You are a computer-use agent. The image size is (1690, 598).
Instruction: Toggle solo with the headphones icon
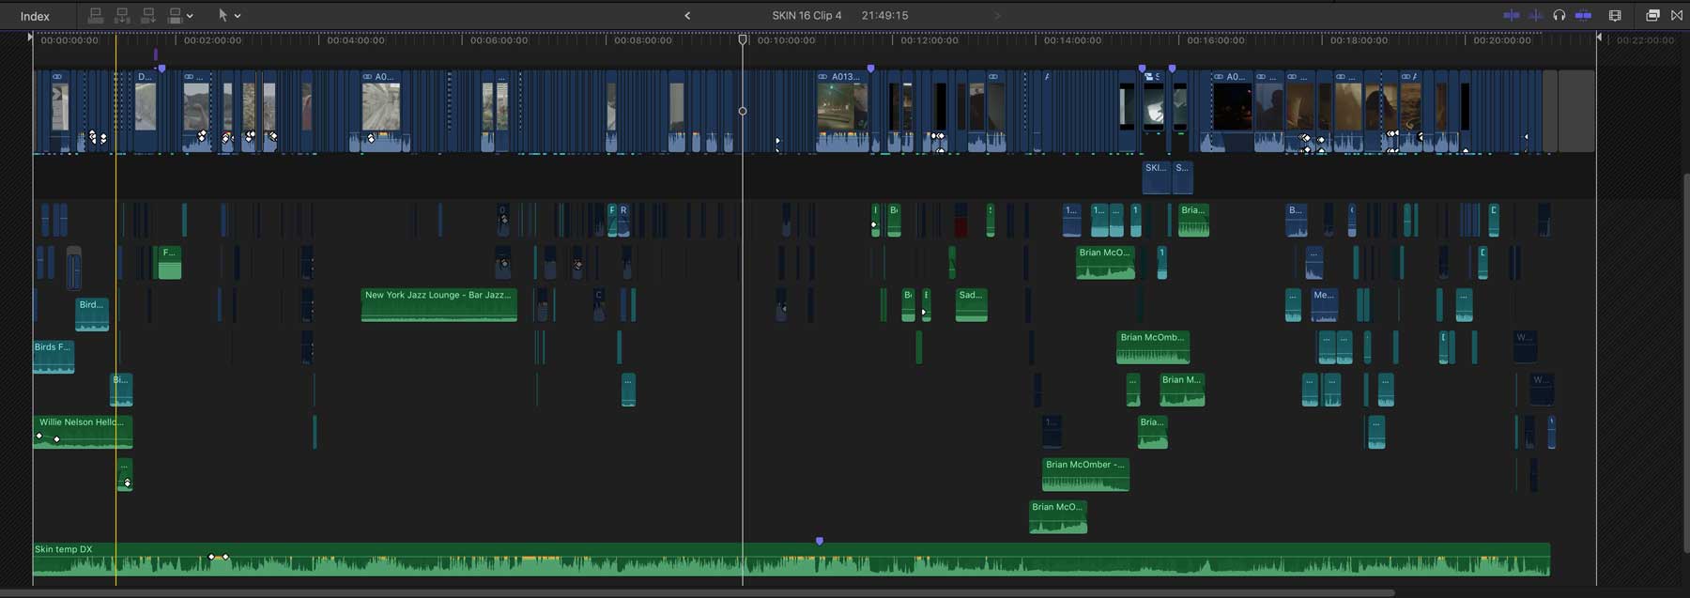(x=1559, y=15)
